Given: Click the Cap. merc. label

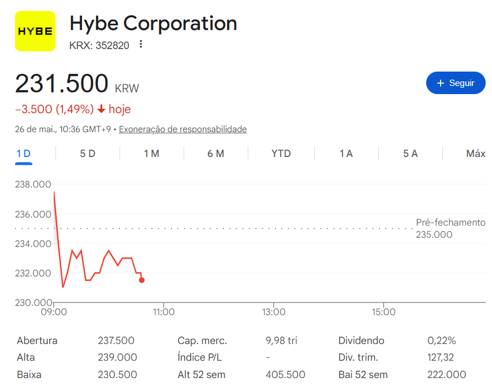Looking at the screenshot, I should (x=202, y=341).
